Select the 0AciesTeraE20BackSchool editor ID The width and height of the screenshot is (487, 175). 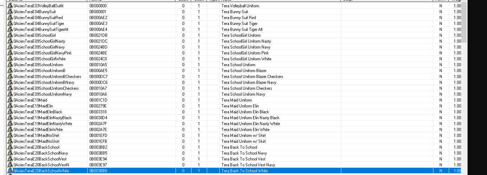point(36,147)
